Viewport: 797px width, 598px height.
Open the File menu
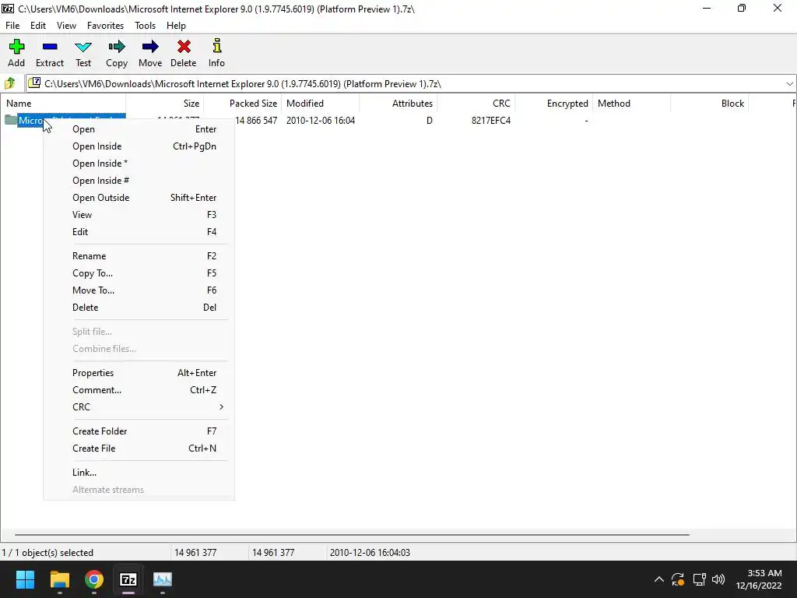point(12,26)
